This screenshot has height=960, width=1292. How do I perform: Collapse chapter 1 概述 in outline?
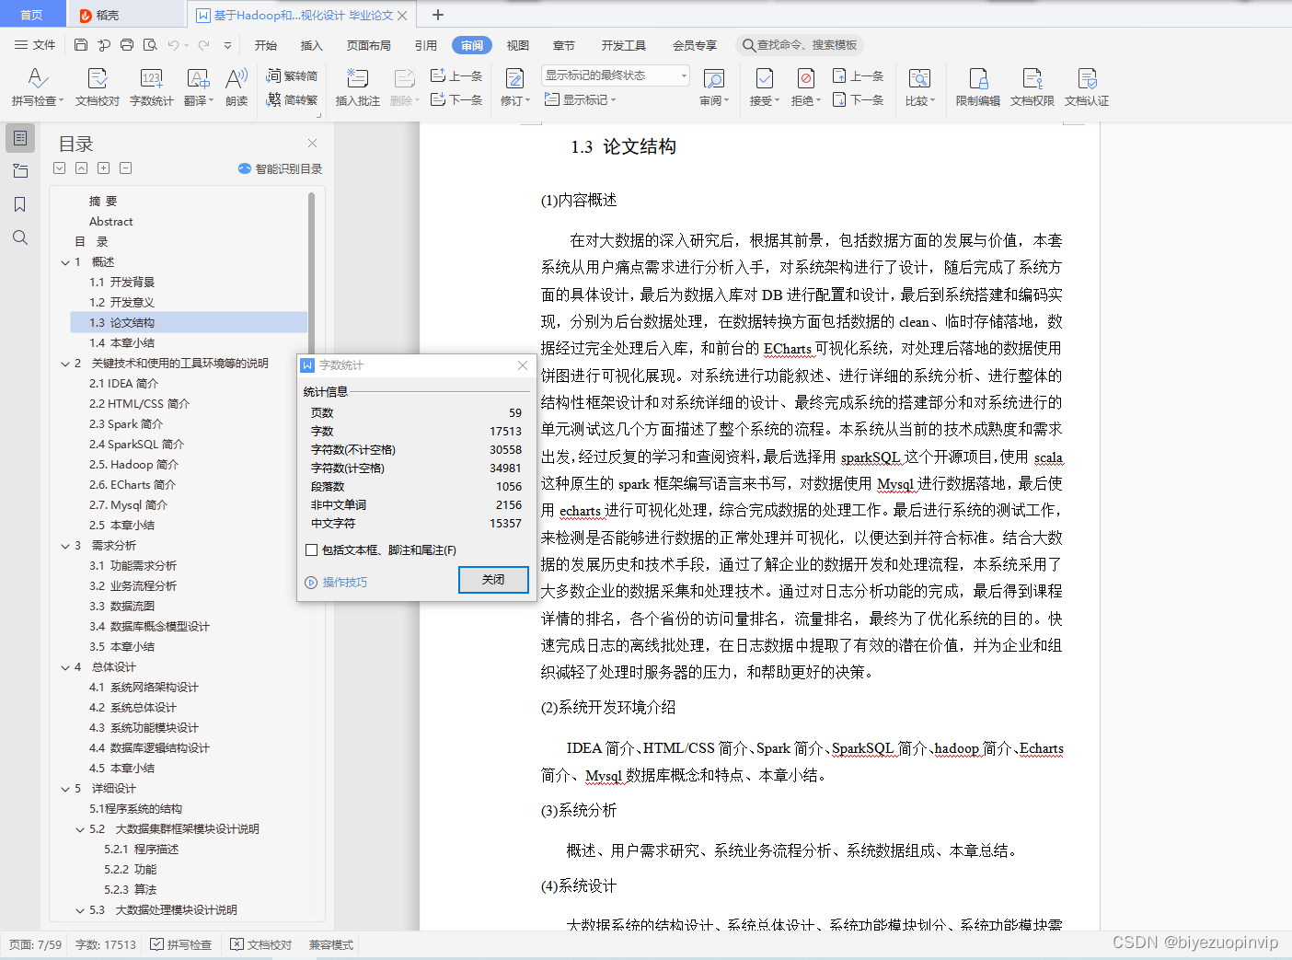(65, 262)
